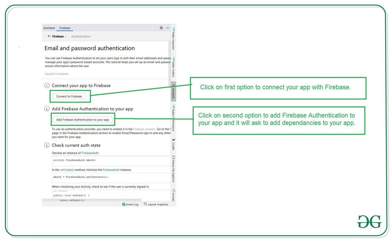This screenshot has width=392, height=241.
Task: Click the mAuth = FirebaseAuth.getInstance() code snippet
Action: tap(81, 177)
